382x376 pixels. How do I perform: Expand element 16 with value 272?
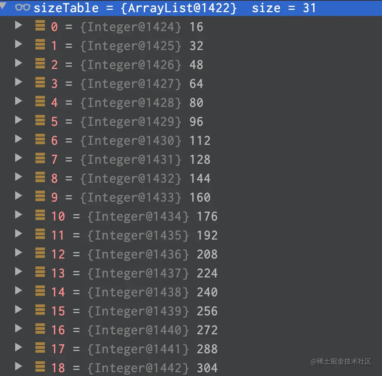click(x=19, y=329)
